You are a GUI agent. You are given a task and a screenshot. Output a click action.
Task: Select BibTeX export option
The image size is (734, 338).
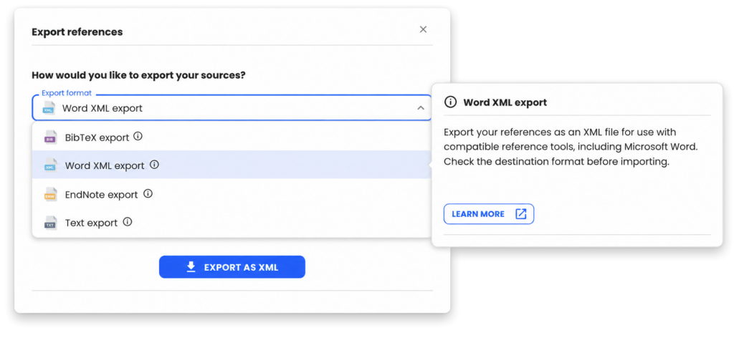(x=232, y=137)
